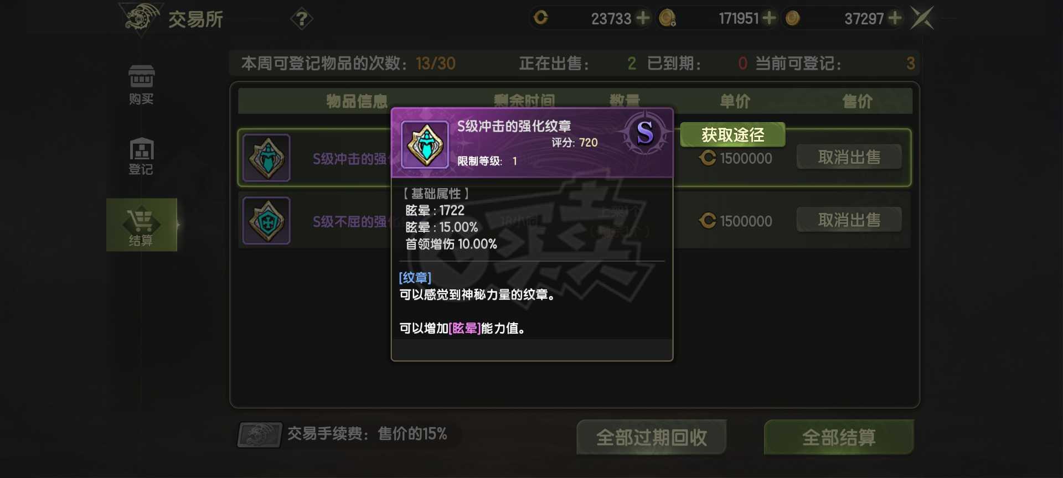Select the S级不屈 emblem item icon
The height and width of the screenshot is (478, 1063).
tap(266, 221)
